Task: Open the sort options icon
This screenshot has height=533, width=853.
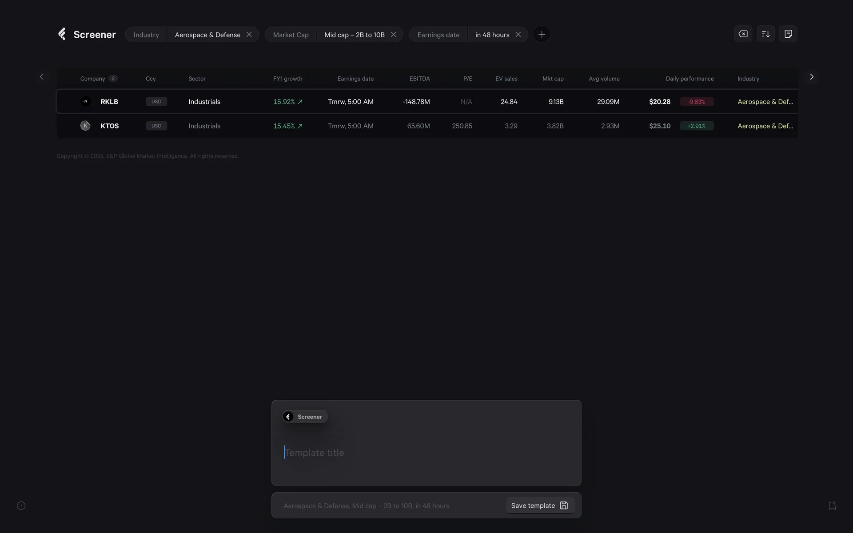Action: [765, 34]
